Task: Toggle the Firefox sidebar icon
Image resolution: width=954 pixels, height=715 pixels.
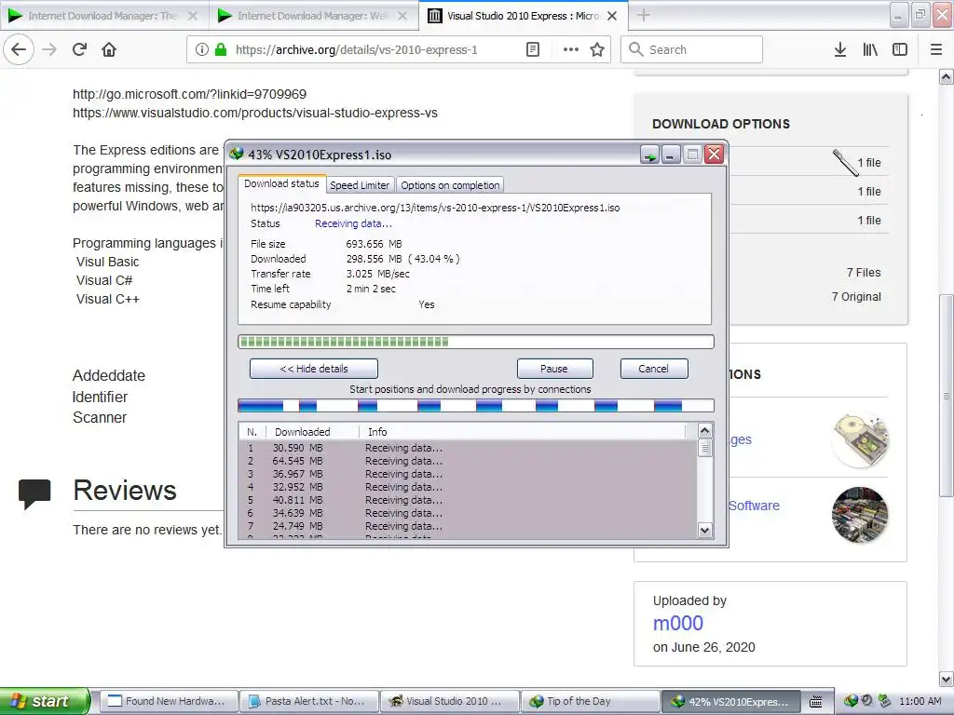Action: click(900, 49)
